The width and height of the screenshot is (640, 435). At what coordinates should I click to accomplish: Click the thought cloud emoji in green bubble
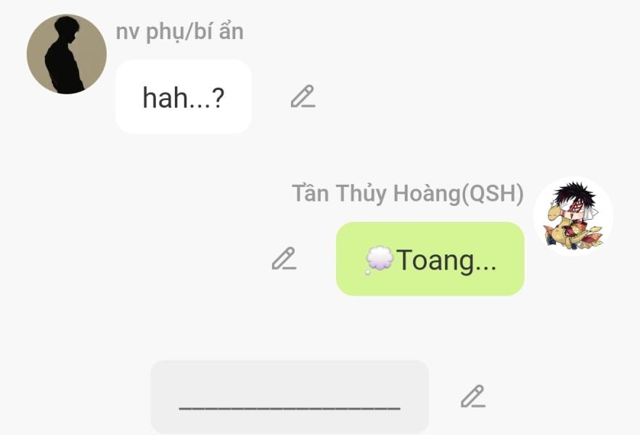click(380, 260)
